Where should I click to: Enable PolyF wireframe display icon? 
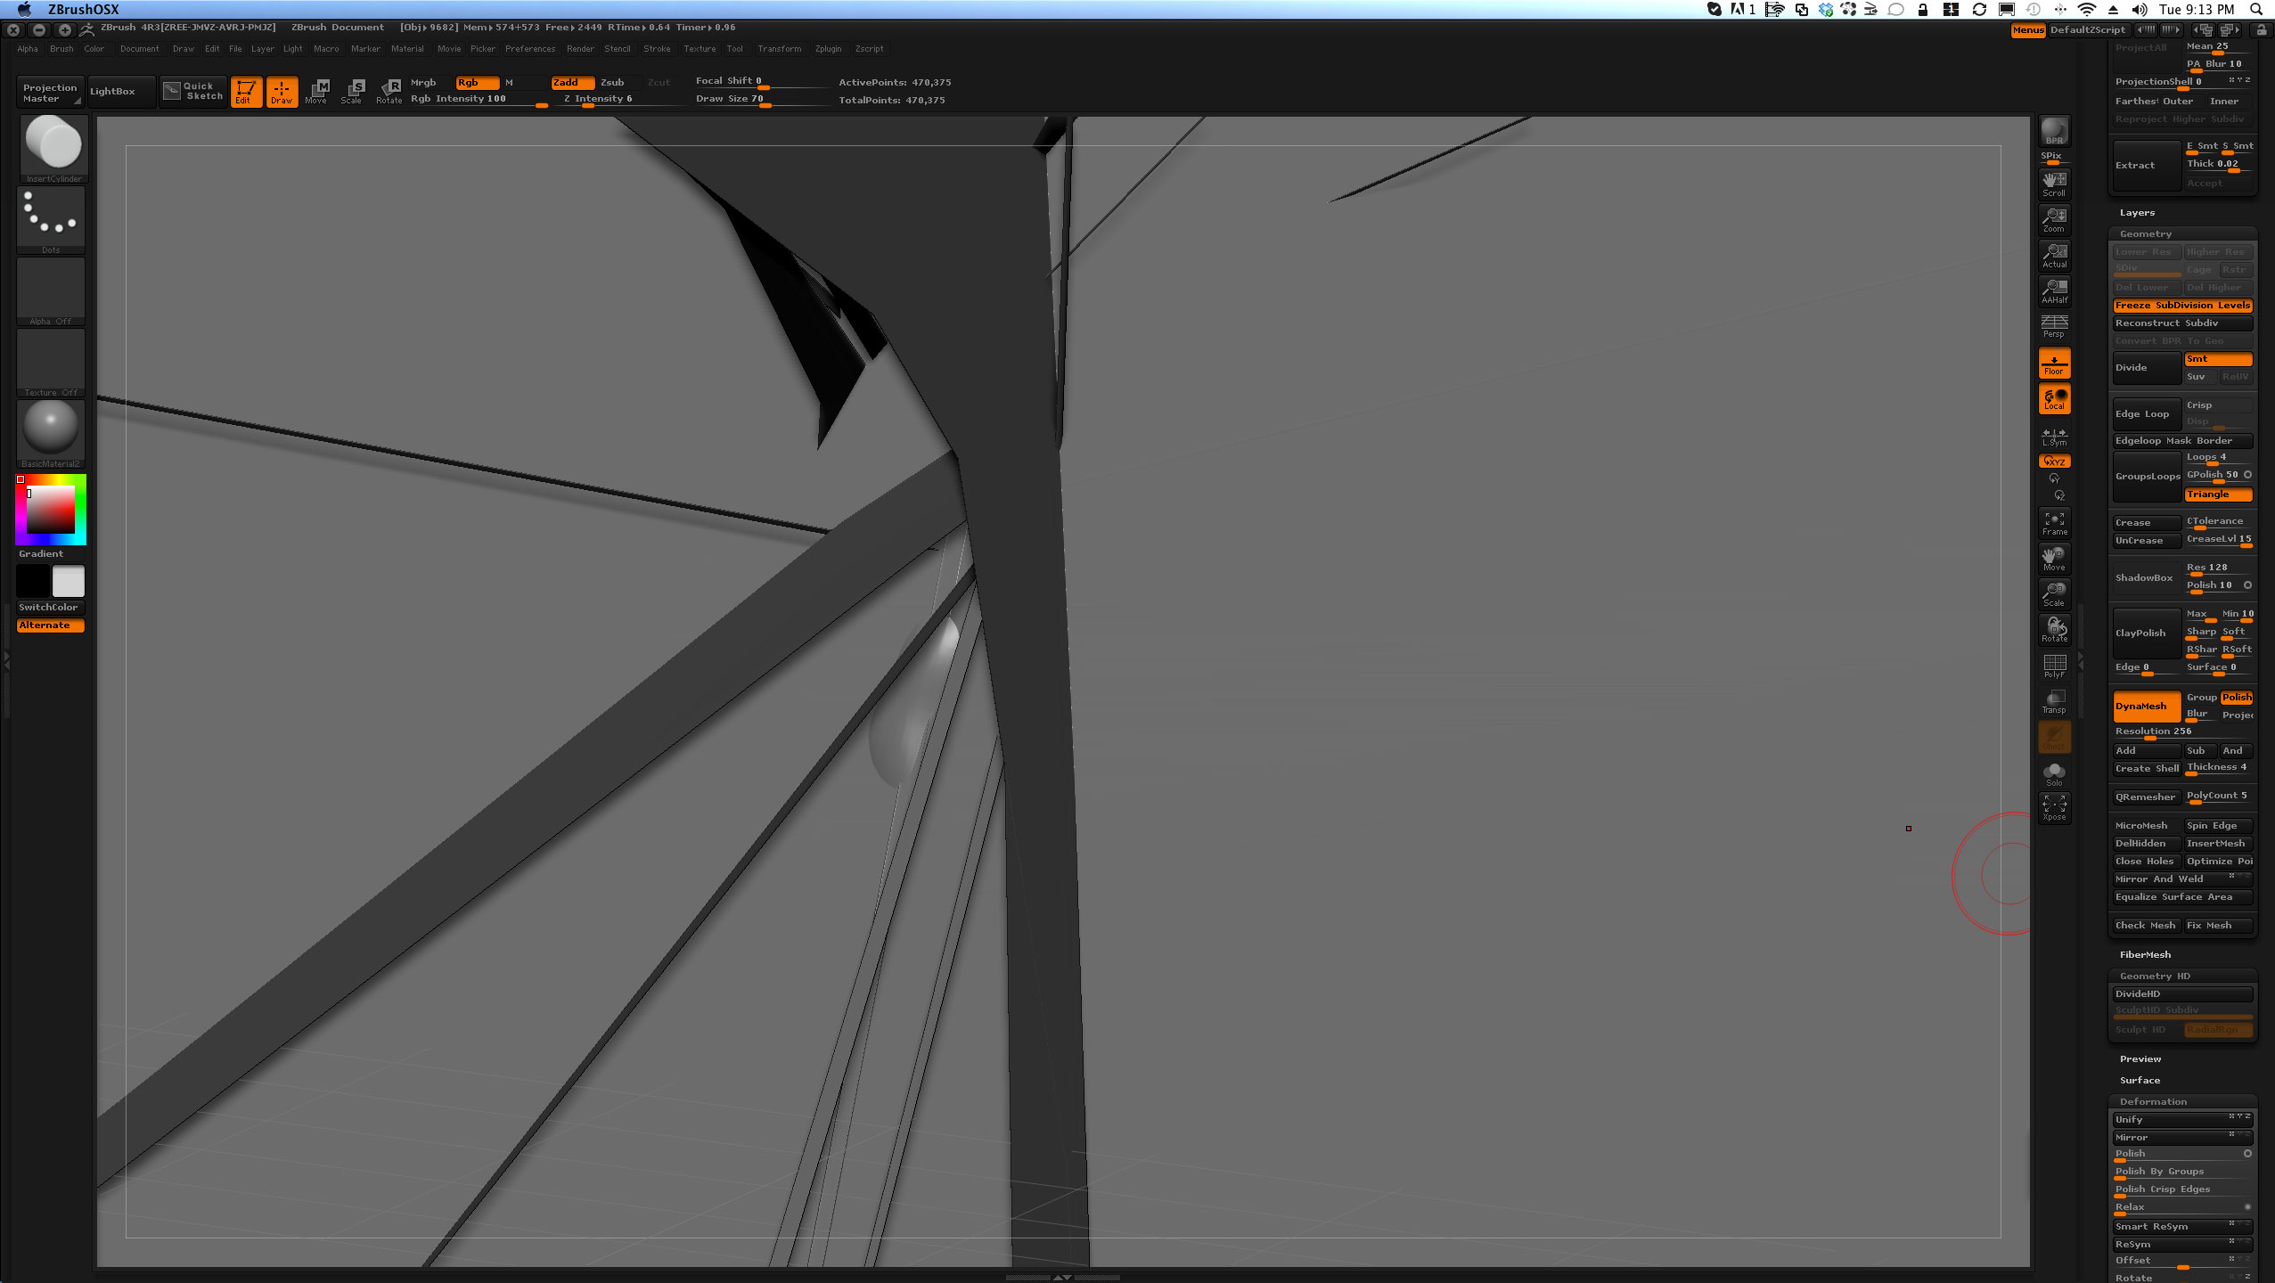[2054, 666]
